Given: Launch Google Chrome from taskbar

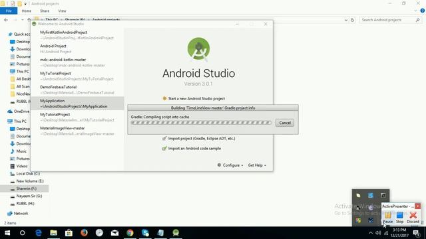Looking at the screenshot, I should (130, 233).
